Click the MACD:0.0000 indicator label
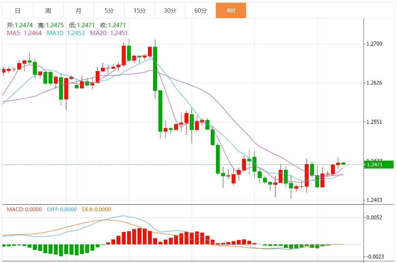Viewport: 397px width, 263px height. pyautogui.click(x=24, y=209)
